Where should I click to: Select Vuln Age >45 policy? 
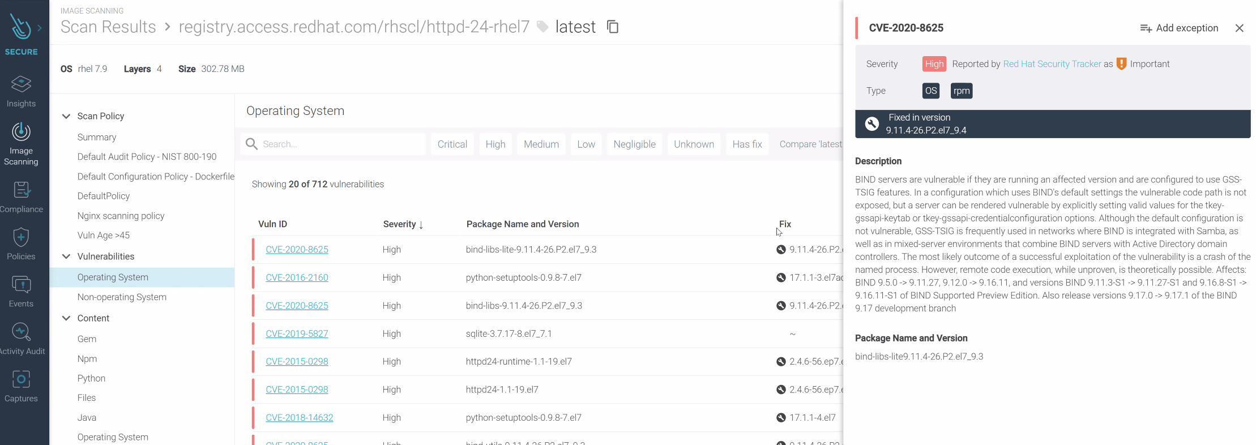(104, 235)
